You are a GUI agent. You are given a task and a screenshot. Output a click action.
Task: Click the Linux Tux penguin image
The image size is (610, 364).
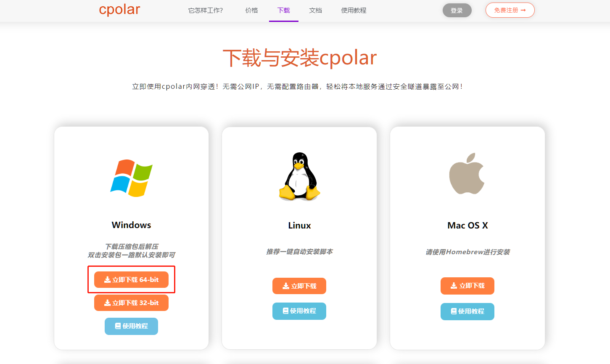coord(299,176)
